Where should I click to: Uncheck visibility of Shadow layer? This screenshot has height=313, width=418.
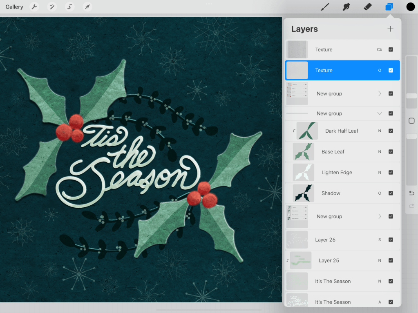(391, 193)
